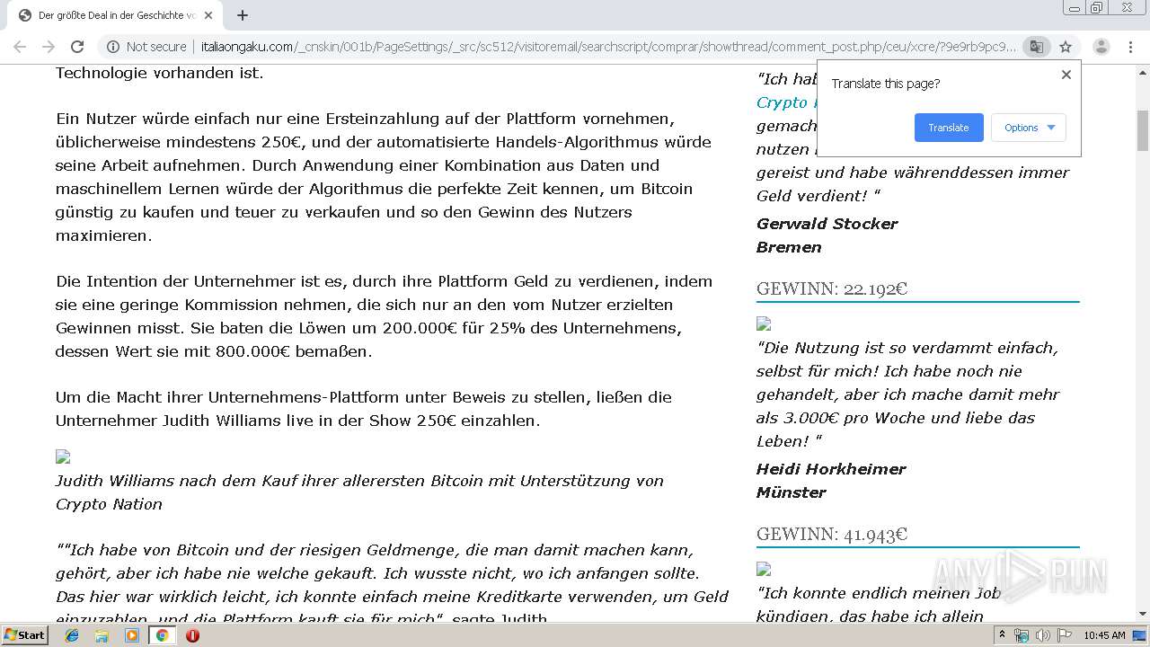The image size is (1150, 647).
Task: Bookmark this page with the star
Action: [x=1066, y=47]
